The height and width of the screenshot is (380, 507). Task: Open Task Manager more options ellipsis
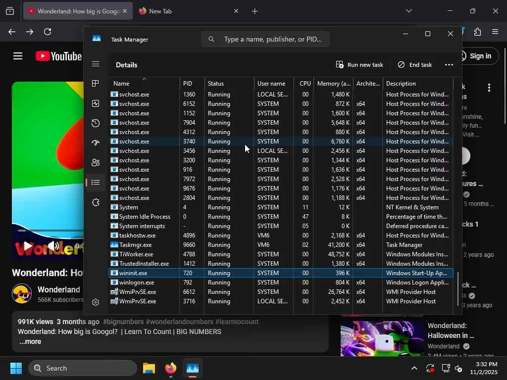449,65
